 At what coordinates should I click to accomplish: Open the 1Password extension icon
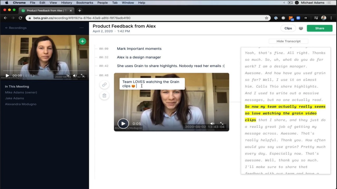click(276, 18)
